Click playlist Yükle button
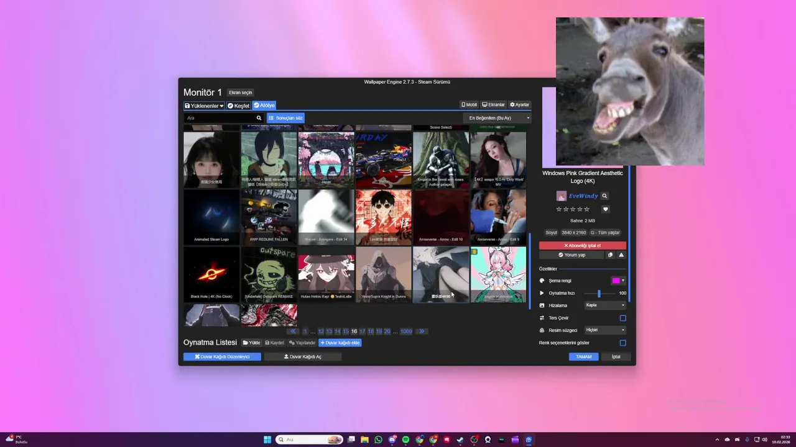Image resolution: width=796 pixels, height=447 pixels. pyautogui.click(x=251, y=343)
